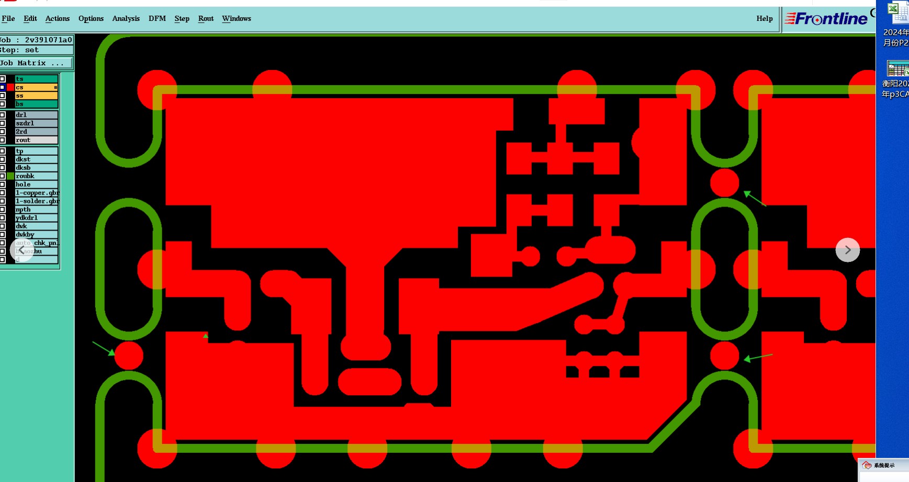Go to next image with right arrow

[x=848, y=250]
